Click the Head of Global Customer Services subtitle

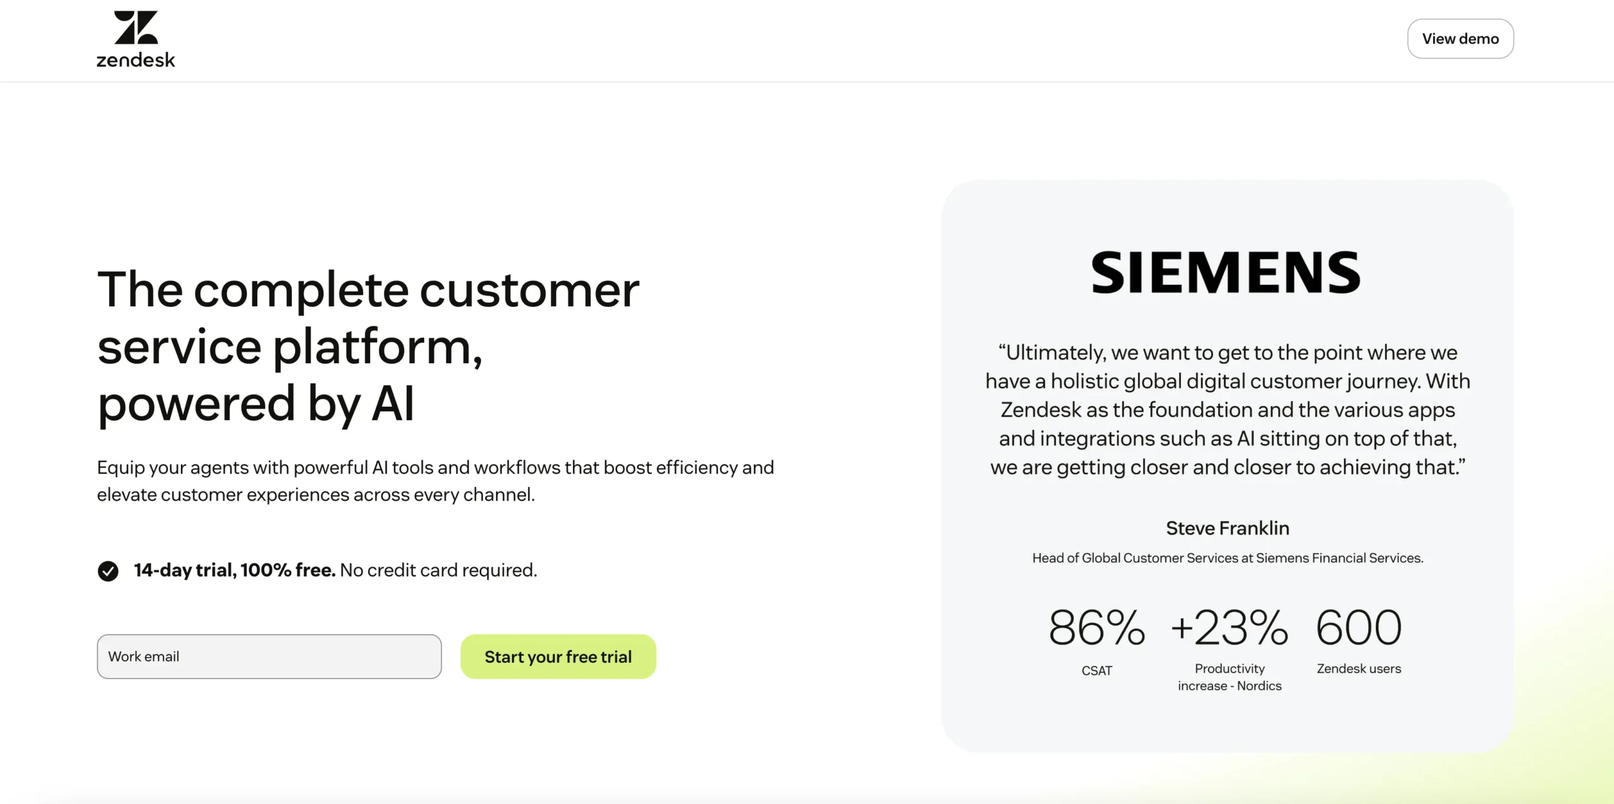[1228, 558]
